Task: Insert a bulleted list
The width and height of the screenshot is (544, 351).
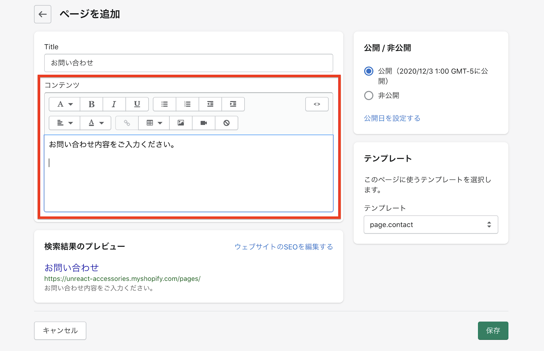Action: [x=165, y=104]
